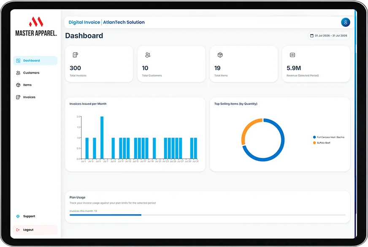Click the 10 Total Customers value
Screen dimensions: 368x247
[x=145, y=68]
